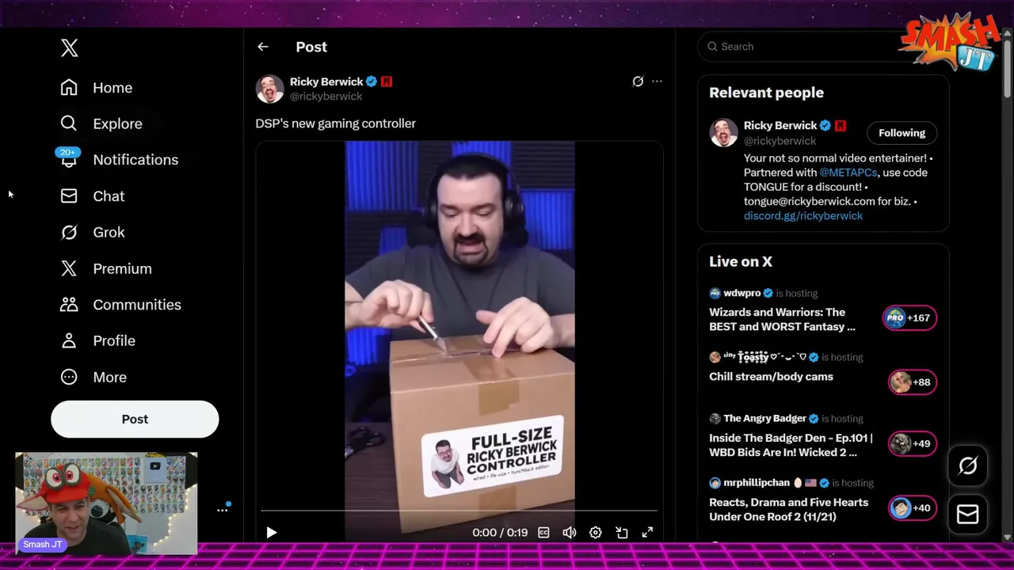This screenshot has height=570, width=1014.
Task: Click the X logo in the sidebar
Action: 69,47
